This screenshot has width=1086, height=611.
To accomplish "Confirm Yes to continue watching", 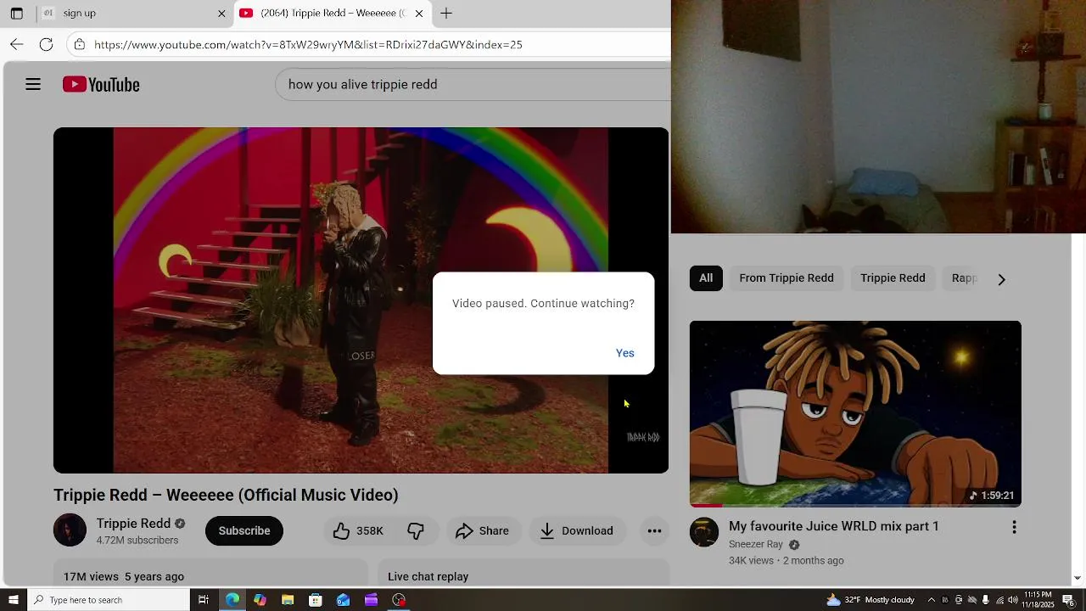I will point(625,353).
